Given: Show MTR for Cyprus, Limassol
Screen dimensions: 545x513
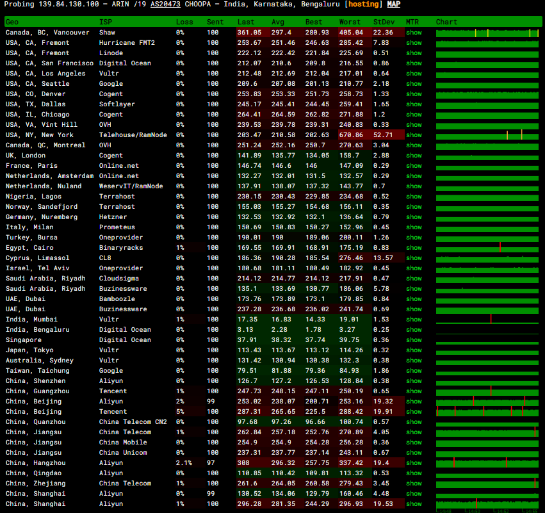Looking at the screenshot, I should (x=414, y=258).
